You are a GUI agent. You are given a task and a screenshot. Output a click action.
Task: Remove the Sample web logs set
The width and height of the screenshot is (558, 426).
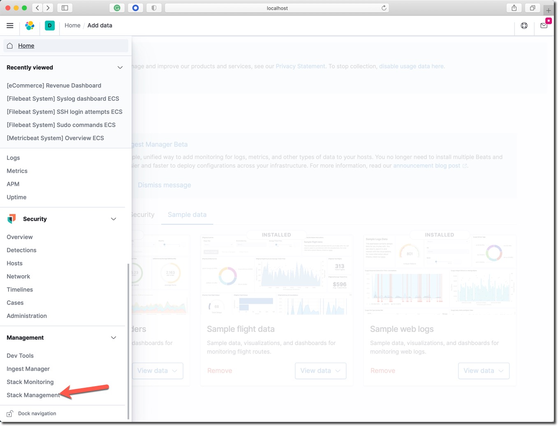pos(383,371)
